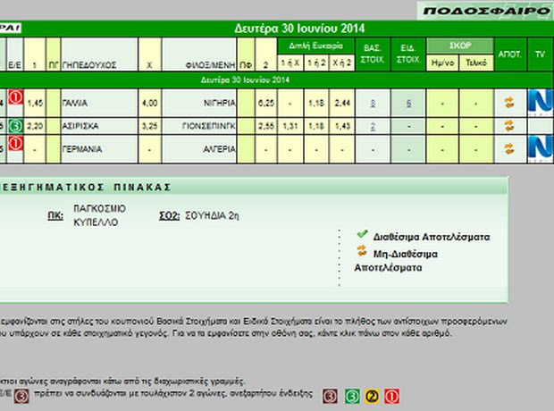Select odds 6,25 for ΝΙΓΗΡΙΑ away win
Image resolution: width=554 pixels, height=411 pixels.
265,104
